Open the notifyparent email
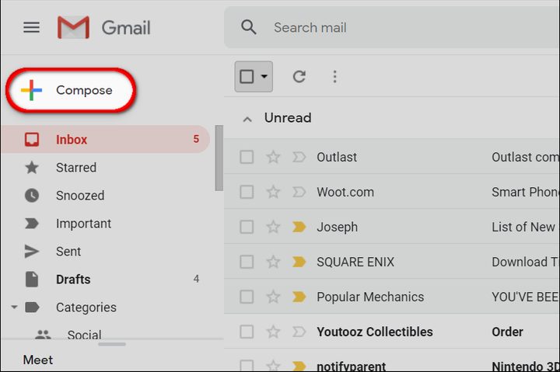Image resolution: width=560 pixels, height=372 pixels. coord(392,360)
